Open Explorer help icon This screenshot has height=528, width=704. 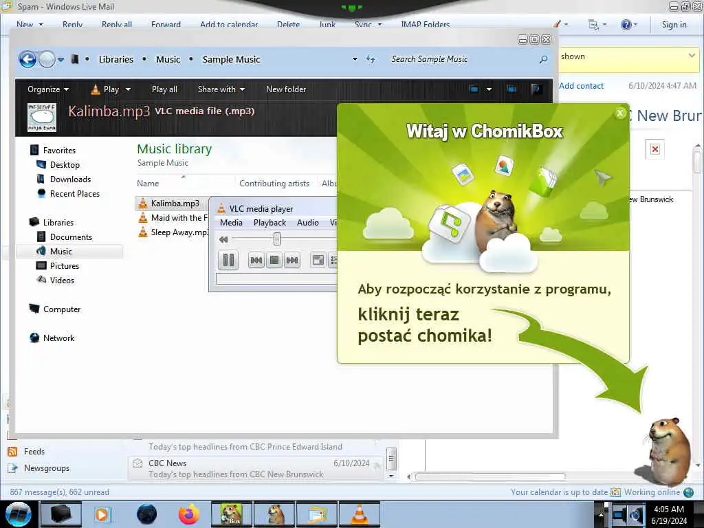coord(536,89)
